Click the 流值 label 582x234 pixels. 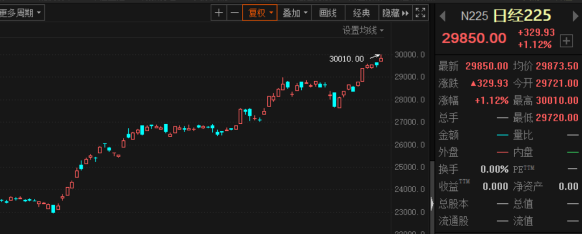pos(523,222)
